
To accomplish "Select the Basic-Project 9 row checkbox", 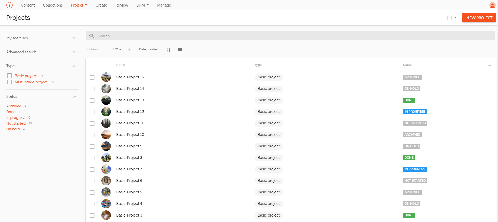I will point(92,146).
